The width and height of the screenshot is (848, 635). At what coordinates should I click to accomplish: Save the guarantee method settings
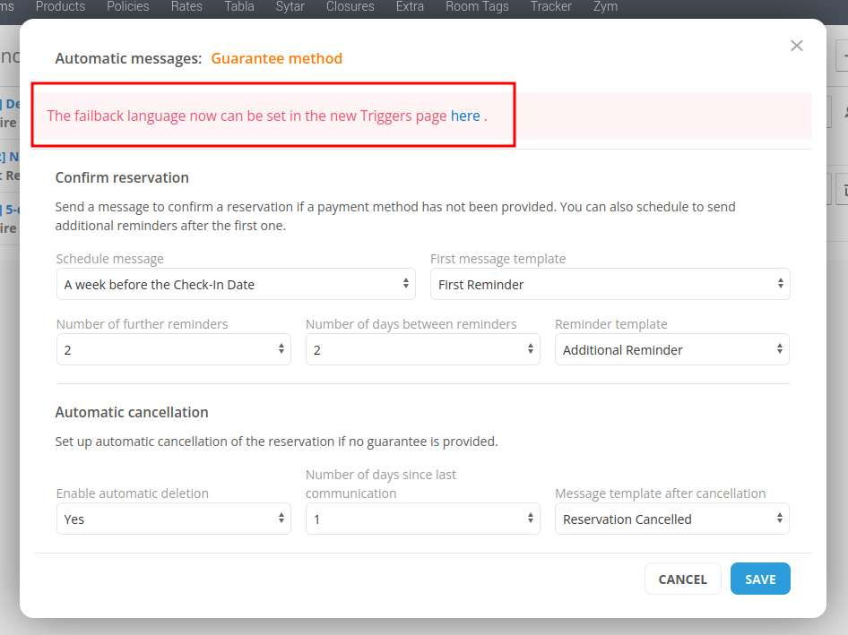tap(759, 579)
